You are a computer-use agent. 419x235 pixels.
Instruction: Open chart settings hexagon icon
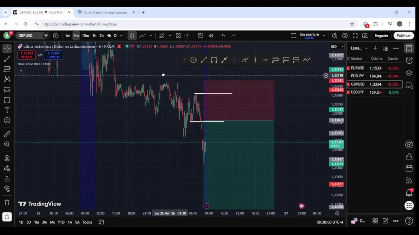click(345, 36)
